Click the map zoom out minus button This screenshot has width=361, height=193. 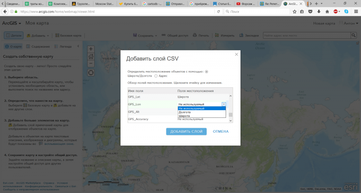[x=91, y=63]
